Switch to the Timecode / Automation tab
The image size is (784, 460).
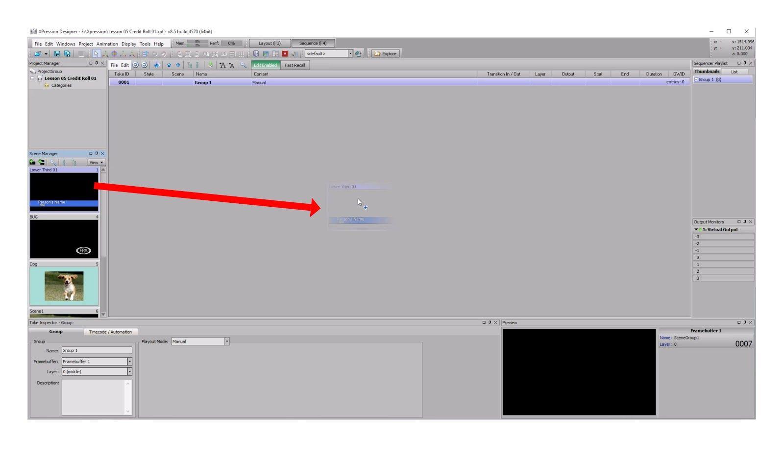tap(110, 332)
